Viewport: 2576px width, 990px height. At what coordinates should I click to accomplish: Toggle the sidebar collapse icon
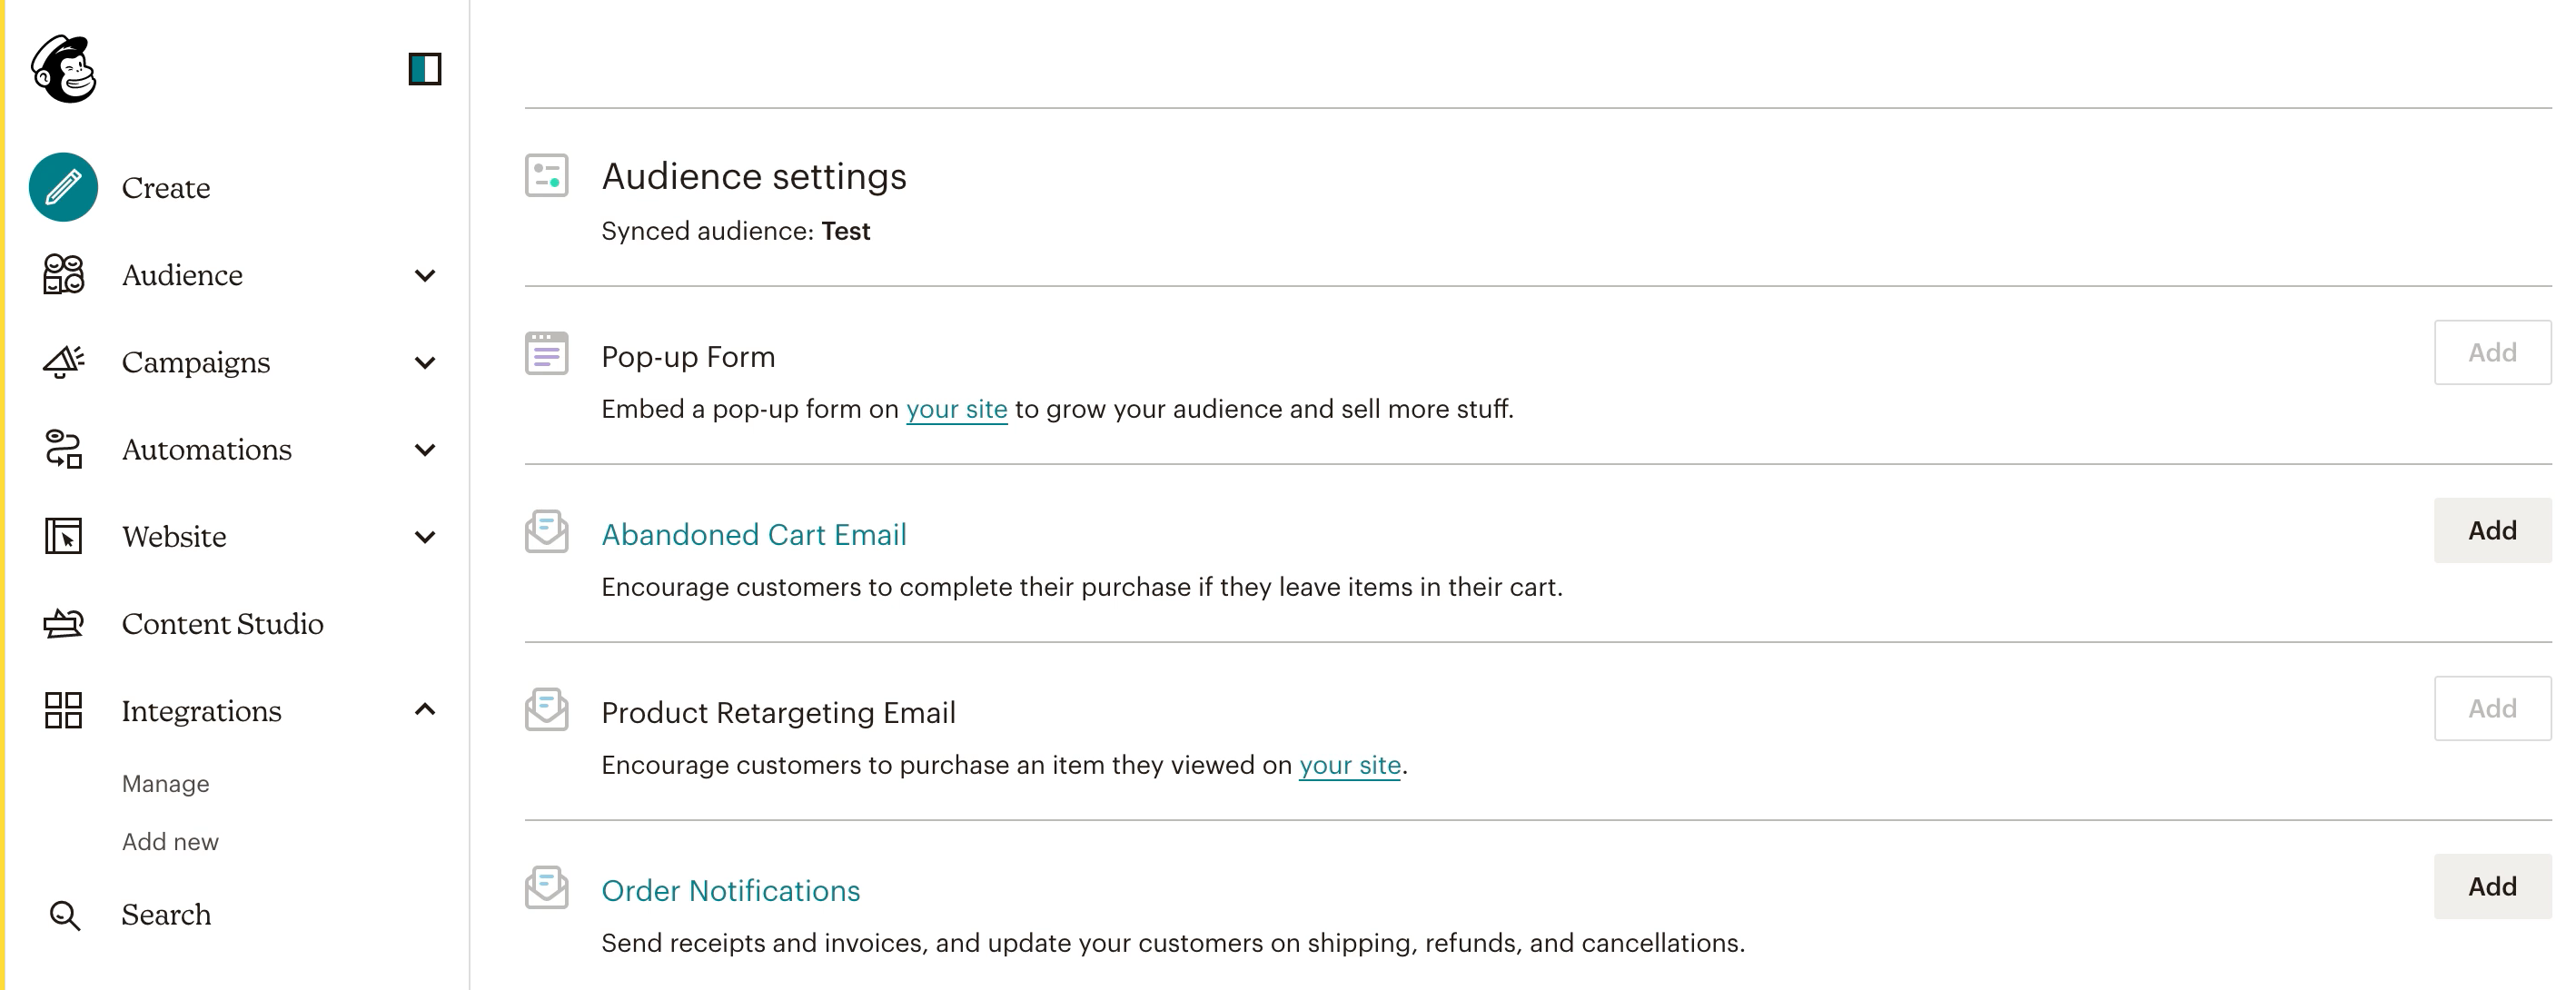425,69
